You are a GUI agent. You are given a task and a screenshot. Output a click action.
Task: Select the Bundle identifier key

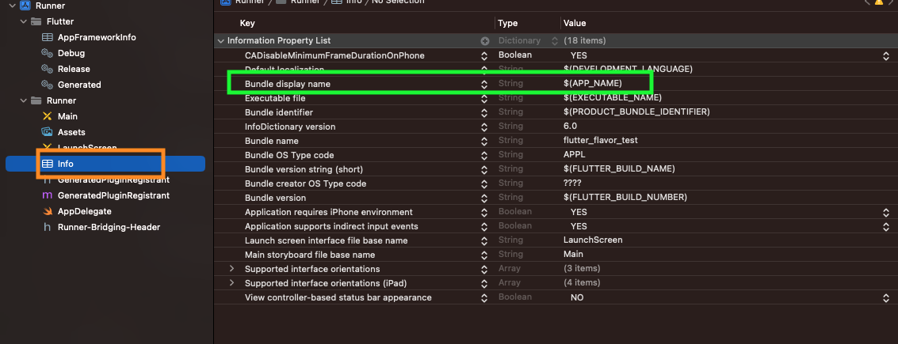[x=279, y=112]
